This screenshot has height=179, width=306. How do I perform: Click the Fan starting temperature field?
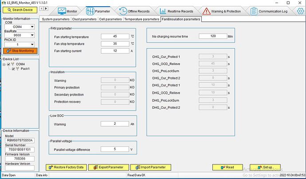click(x=115, y=36)
